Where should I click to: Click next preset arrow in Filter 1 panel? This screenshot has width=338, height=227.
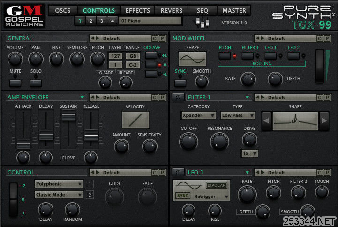coord(263,97)
